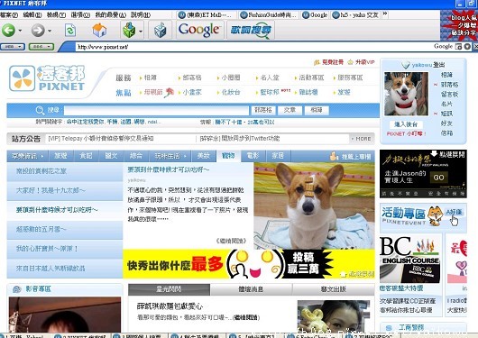Click the 升級VIP link
This screenshot has height=338, width=478.
[364, 62]
